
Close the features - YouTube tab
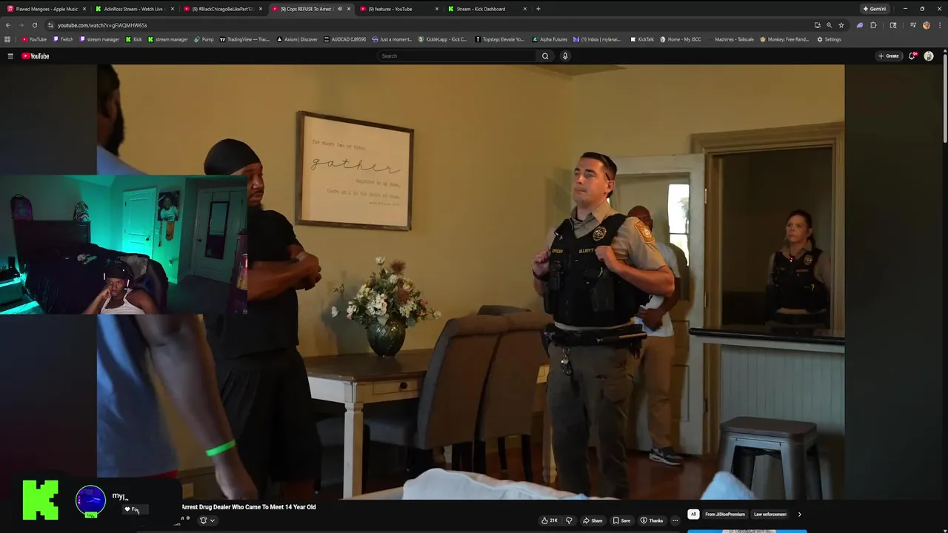pyautogui.click(x=437, y=9)
